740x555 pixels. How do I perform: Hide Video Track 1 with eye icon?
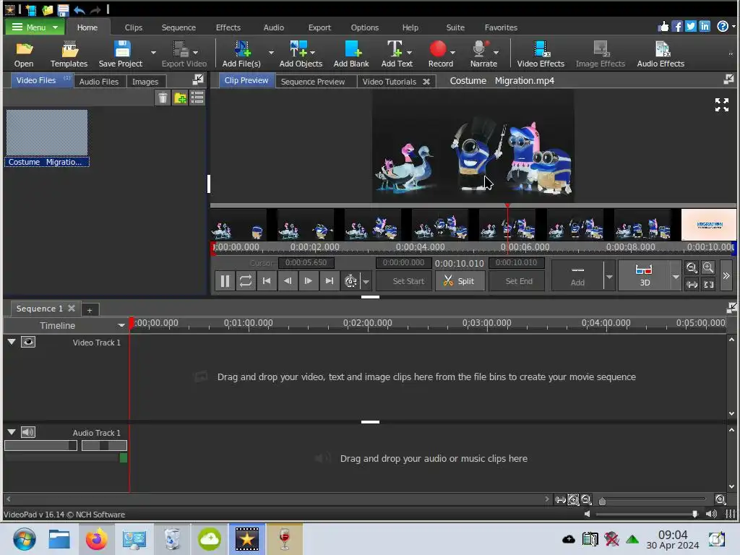pos(28,342)
